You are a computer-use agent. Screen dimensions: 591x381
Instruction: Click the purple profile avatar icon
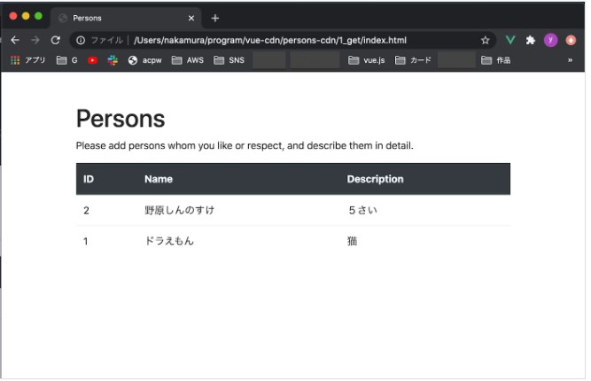[550, 40]
